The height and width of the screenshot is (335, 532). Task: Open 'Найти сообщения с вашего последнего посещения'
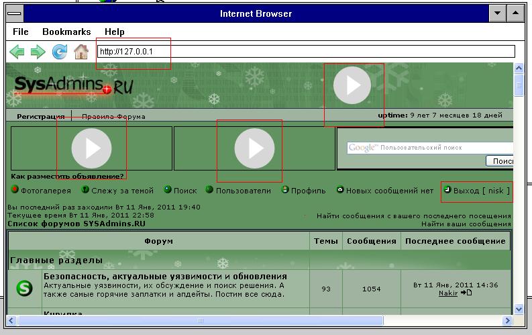(x=414, y=216)
